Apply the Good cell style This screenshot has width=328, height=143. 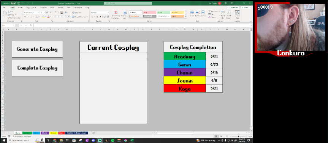(163, 13)
